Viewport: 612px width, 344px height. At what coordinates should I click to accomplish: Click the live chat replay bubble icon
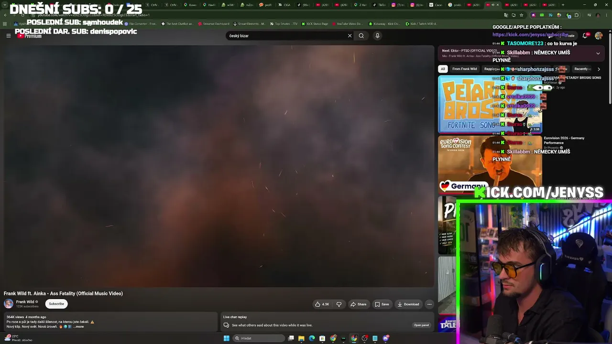click(226, 325)
